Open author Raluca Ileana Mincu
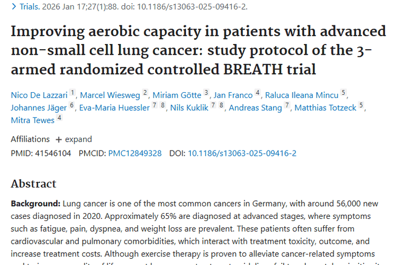Image resolution: width=397 pixels, height=265 pixels. (x=302, y=95)
